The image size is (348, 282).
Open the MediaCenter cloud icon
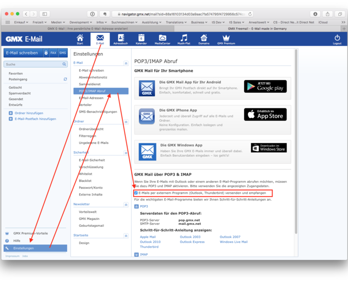tap(162, 38)
